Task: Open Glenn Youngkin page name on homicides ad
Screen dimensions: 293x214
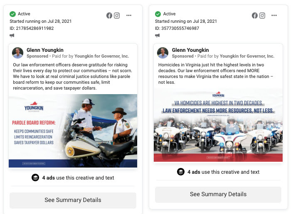Action: [190, 50]
